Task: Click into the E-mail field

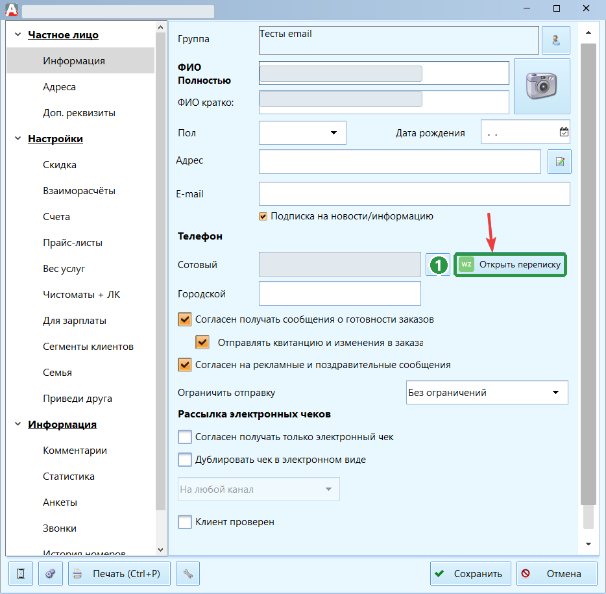Action: (415, 193)
